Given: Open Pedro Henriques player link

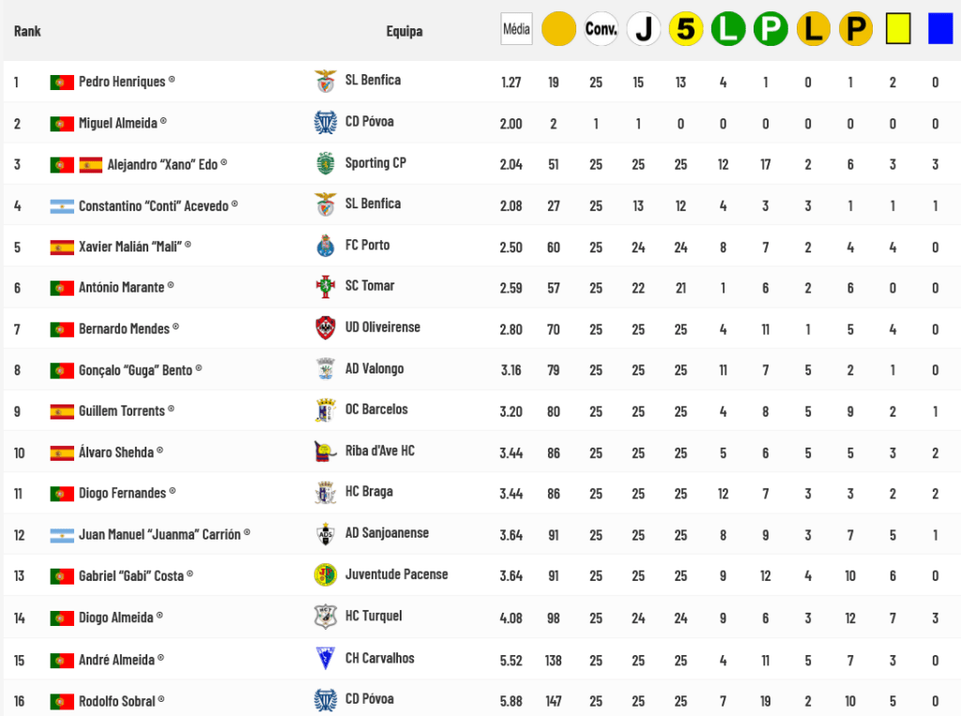Looking at the screenshot, I should click(121, 82).
